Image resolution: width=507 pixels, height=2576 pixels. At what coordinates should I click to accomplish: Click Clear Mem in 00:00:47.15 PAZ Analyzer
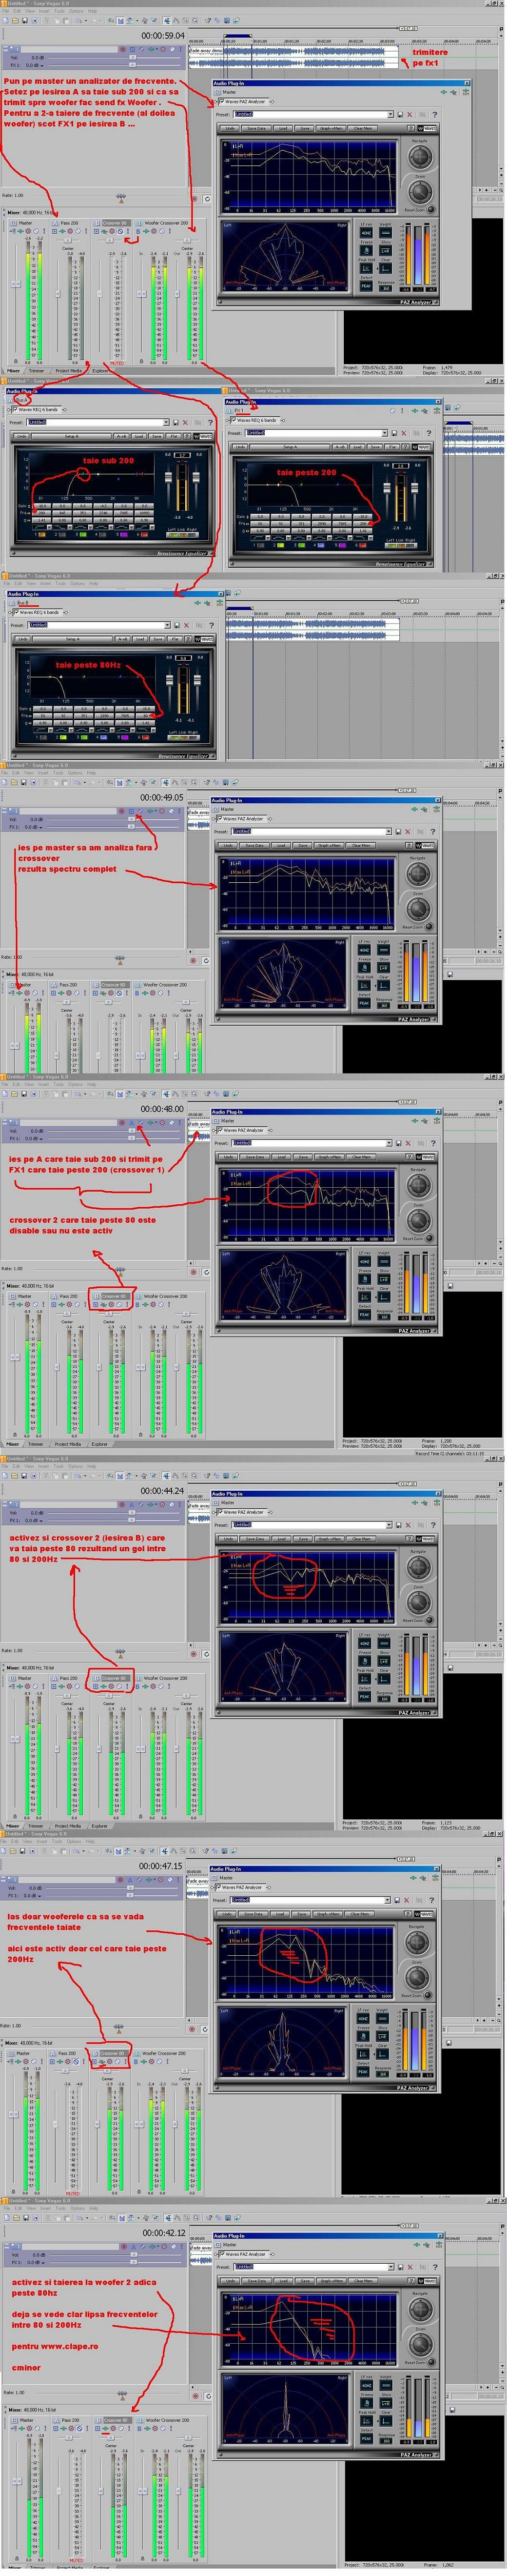[x=360, y=1914]
